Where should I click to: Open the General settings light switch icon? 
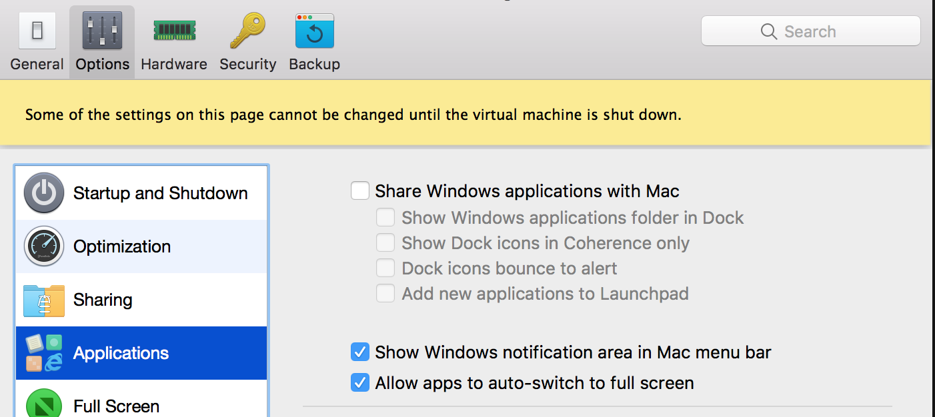click(37, 31)
